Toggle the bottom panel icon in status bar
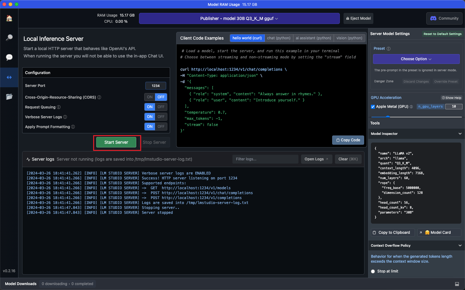Image resolution: width=465 pixels, height=290 pixels. [x=457, y=284]
